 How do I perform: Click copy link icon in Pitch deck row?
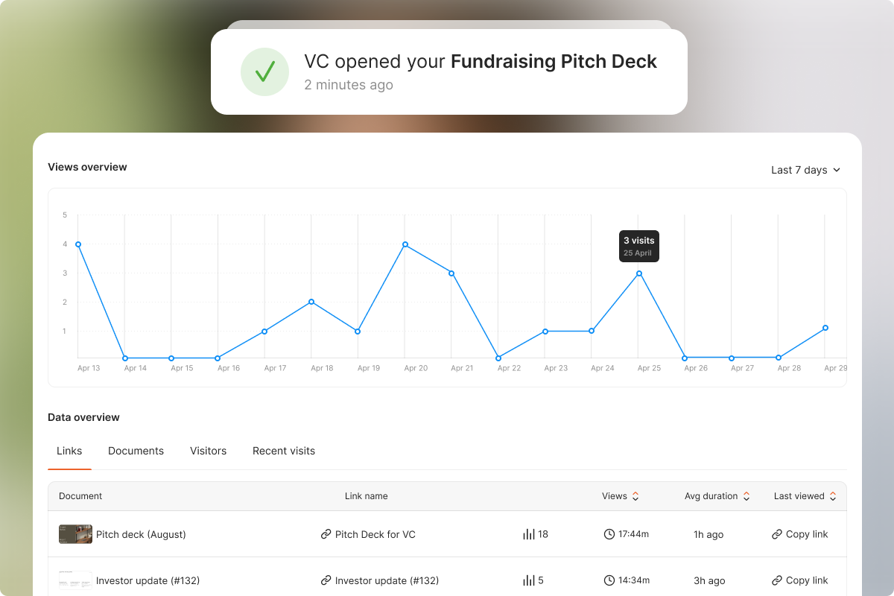point(777,534)
